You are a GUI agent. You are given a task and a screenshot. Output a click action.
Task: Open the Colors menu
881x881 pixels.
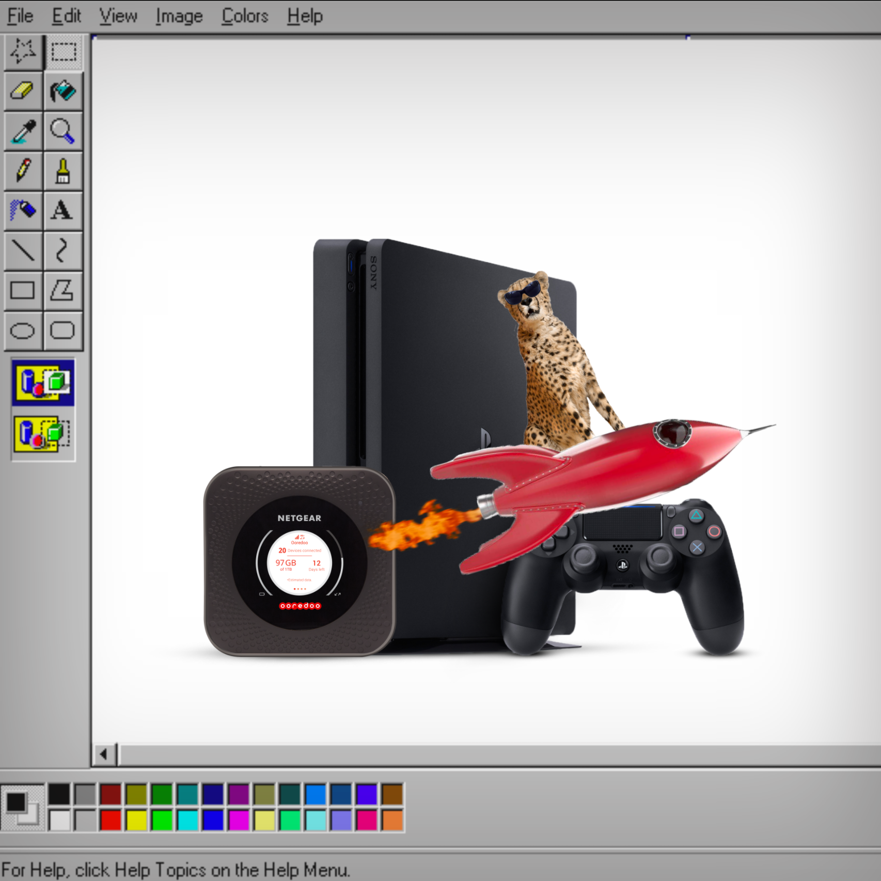pos(245,16)
